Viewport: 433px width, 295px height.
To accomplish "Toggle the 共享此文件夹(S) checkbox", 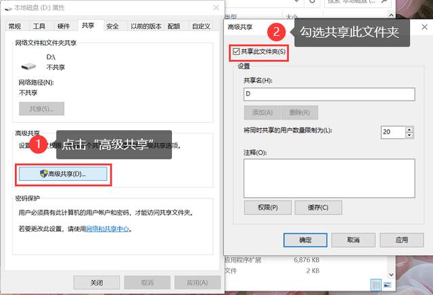I will [x=236, y=51].
